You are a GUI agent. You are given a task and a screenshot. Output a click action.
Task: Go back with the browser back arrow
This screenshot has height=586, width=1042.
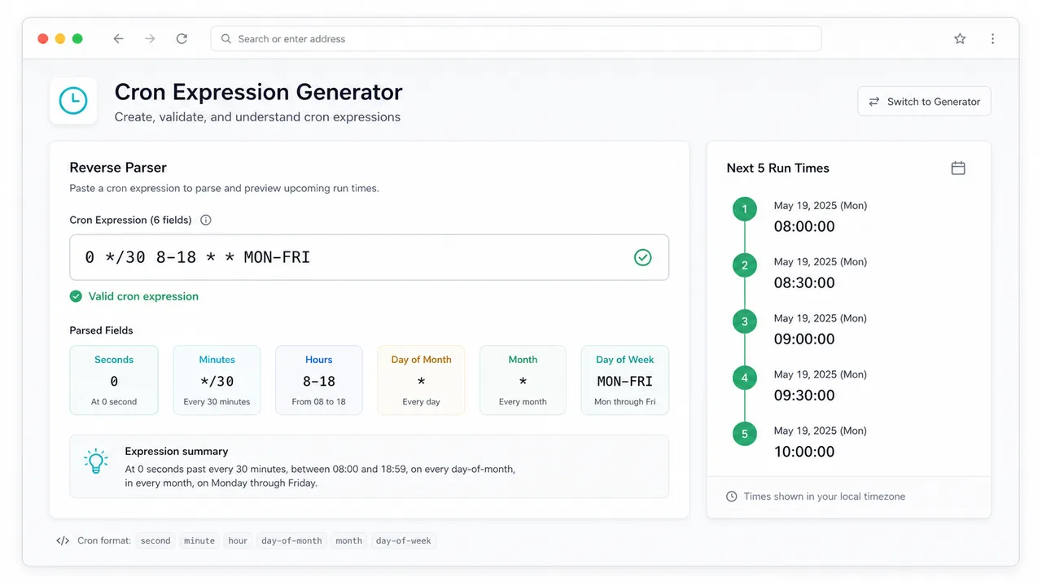click(119, 38)
